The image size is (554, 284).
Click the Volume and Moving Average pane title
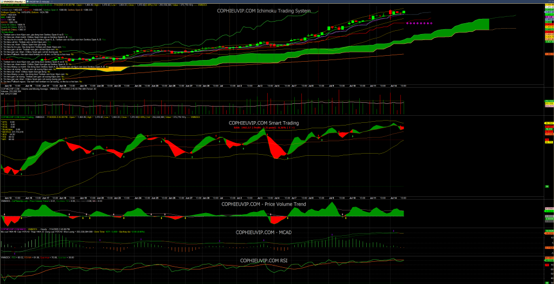click(x=48, y=89)
